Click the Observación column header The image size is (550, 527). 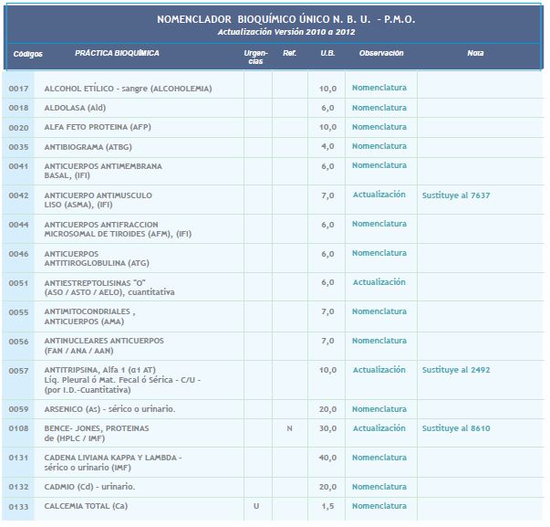coord(381,53)
